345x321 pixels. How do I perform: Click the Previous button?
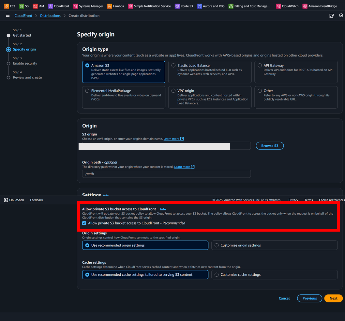coord(309,298)
